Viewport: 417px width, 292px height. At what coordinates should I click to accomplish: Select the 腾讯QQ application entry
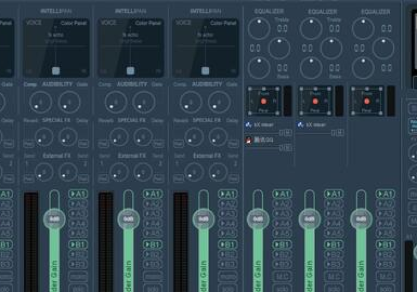(x=262, y=139)
